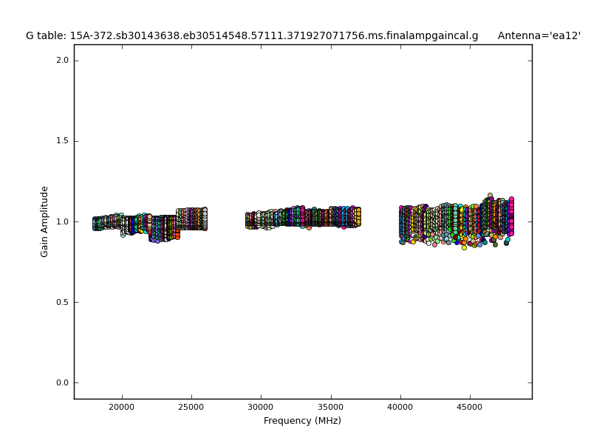Click the Antenna='ea12' label text
This screenshot has width=591, height=443.
539,35
